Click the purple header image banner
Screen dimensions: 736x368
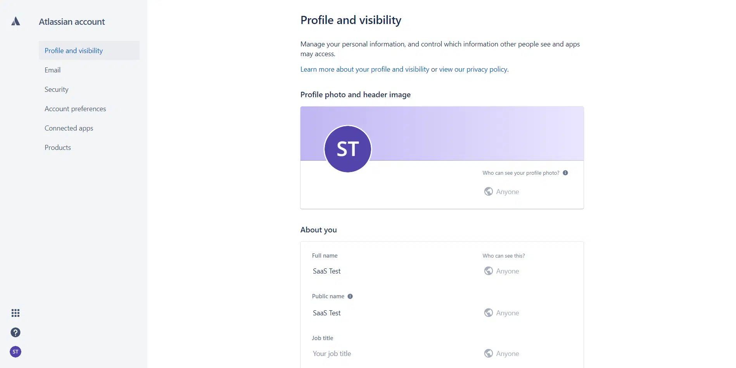[x=477, y=132]
